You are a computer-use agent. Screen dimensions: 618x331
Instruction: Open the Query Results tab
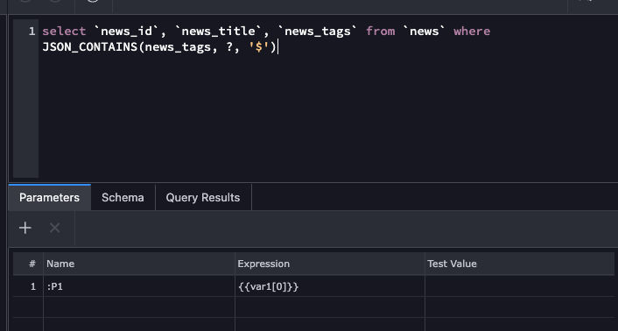pyautogui.click(x=203, y=197)
